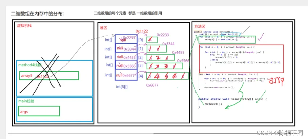Click the int[] label beside index [4] row
308x139 pixels.
point(109,75)
